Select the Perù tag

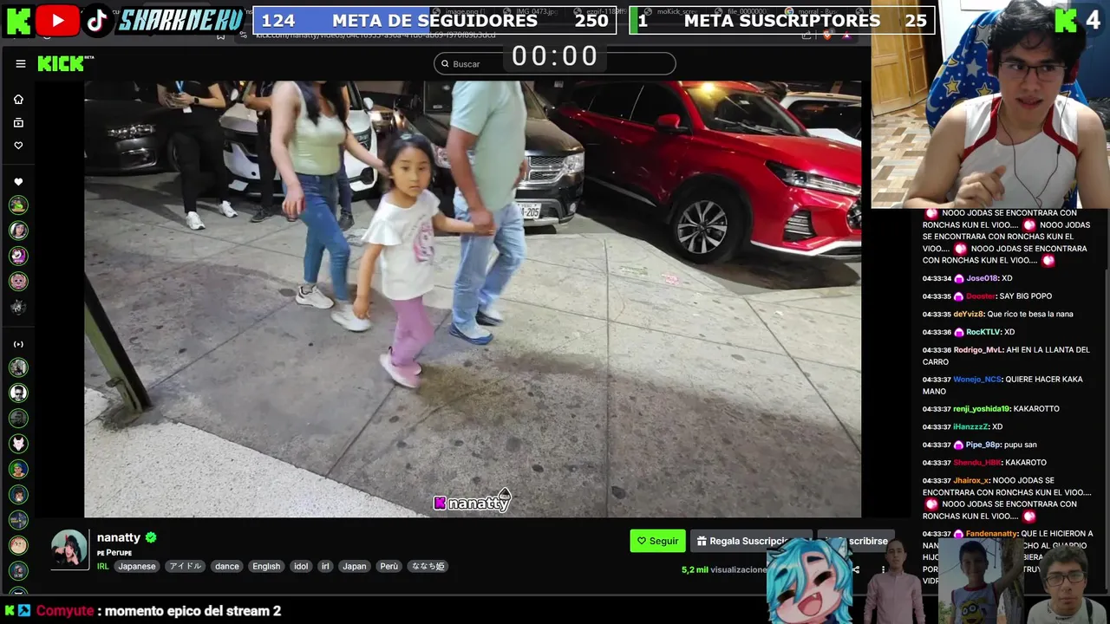(x=389, y=566)
